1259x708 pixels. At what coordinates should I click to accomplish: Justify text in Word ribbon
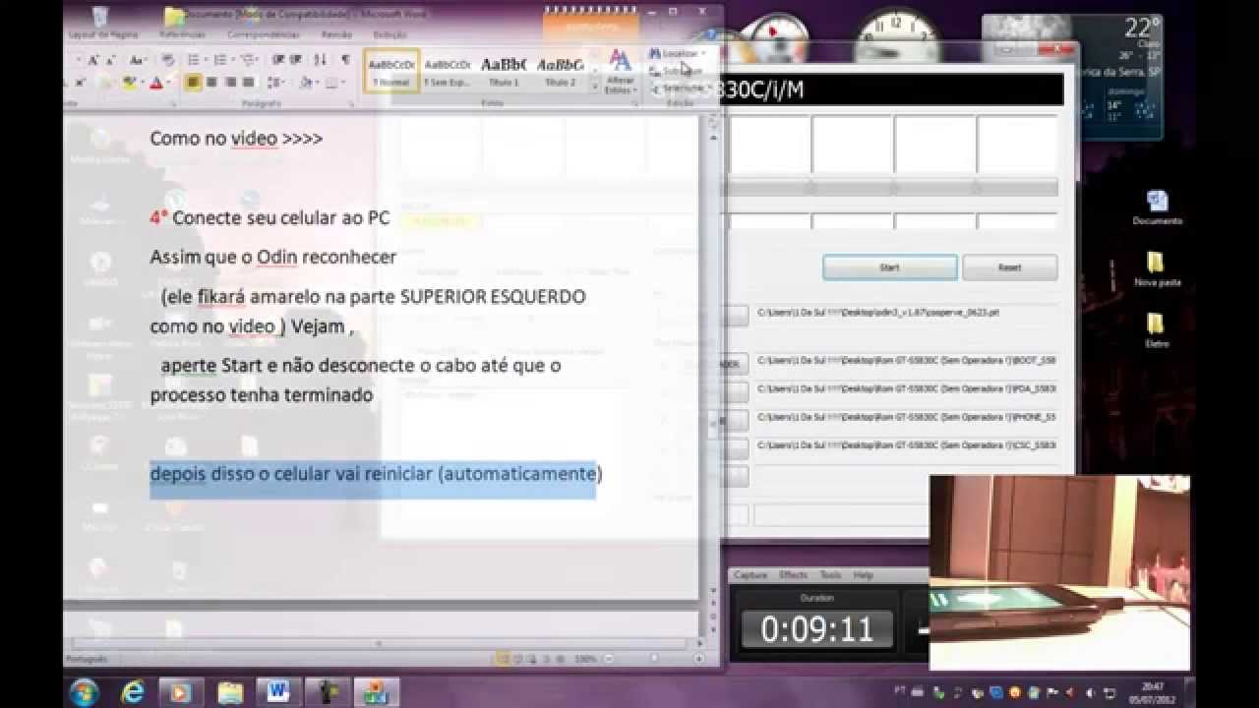click(x=248, y=82)
